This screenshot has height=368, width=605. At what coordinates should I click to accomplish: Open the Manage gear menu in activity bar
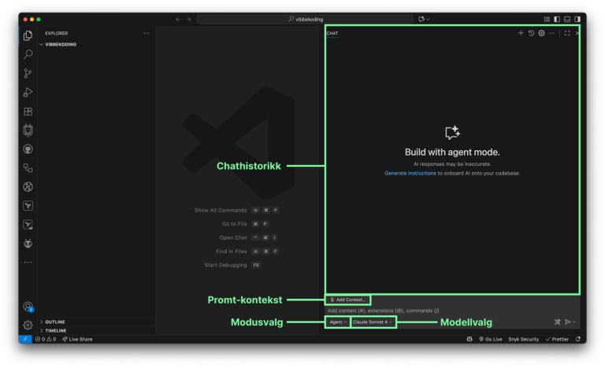[28, 325]
